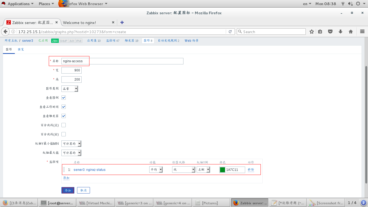Viewport: 368px width, 207px height.
Task: Open the volume icon in top panel
Action: click(x=350, y=4)
